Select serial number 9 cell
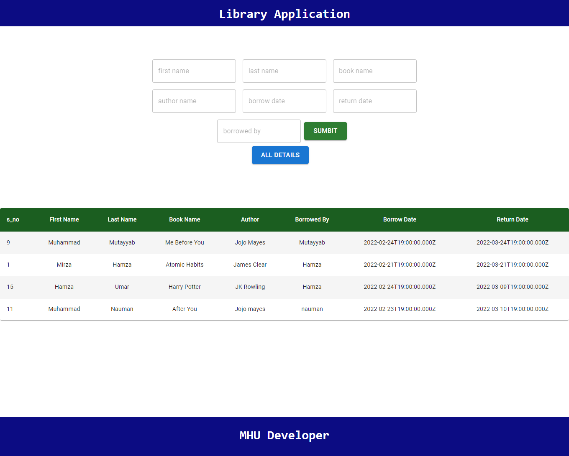 [8, 242]
